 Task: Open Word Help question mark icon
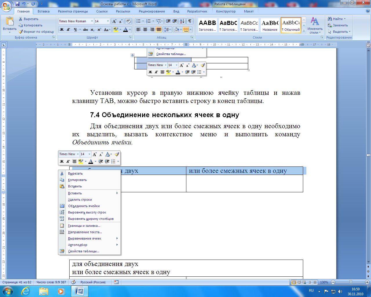pyautogui.click(x=368, y=11)
